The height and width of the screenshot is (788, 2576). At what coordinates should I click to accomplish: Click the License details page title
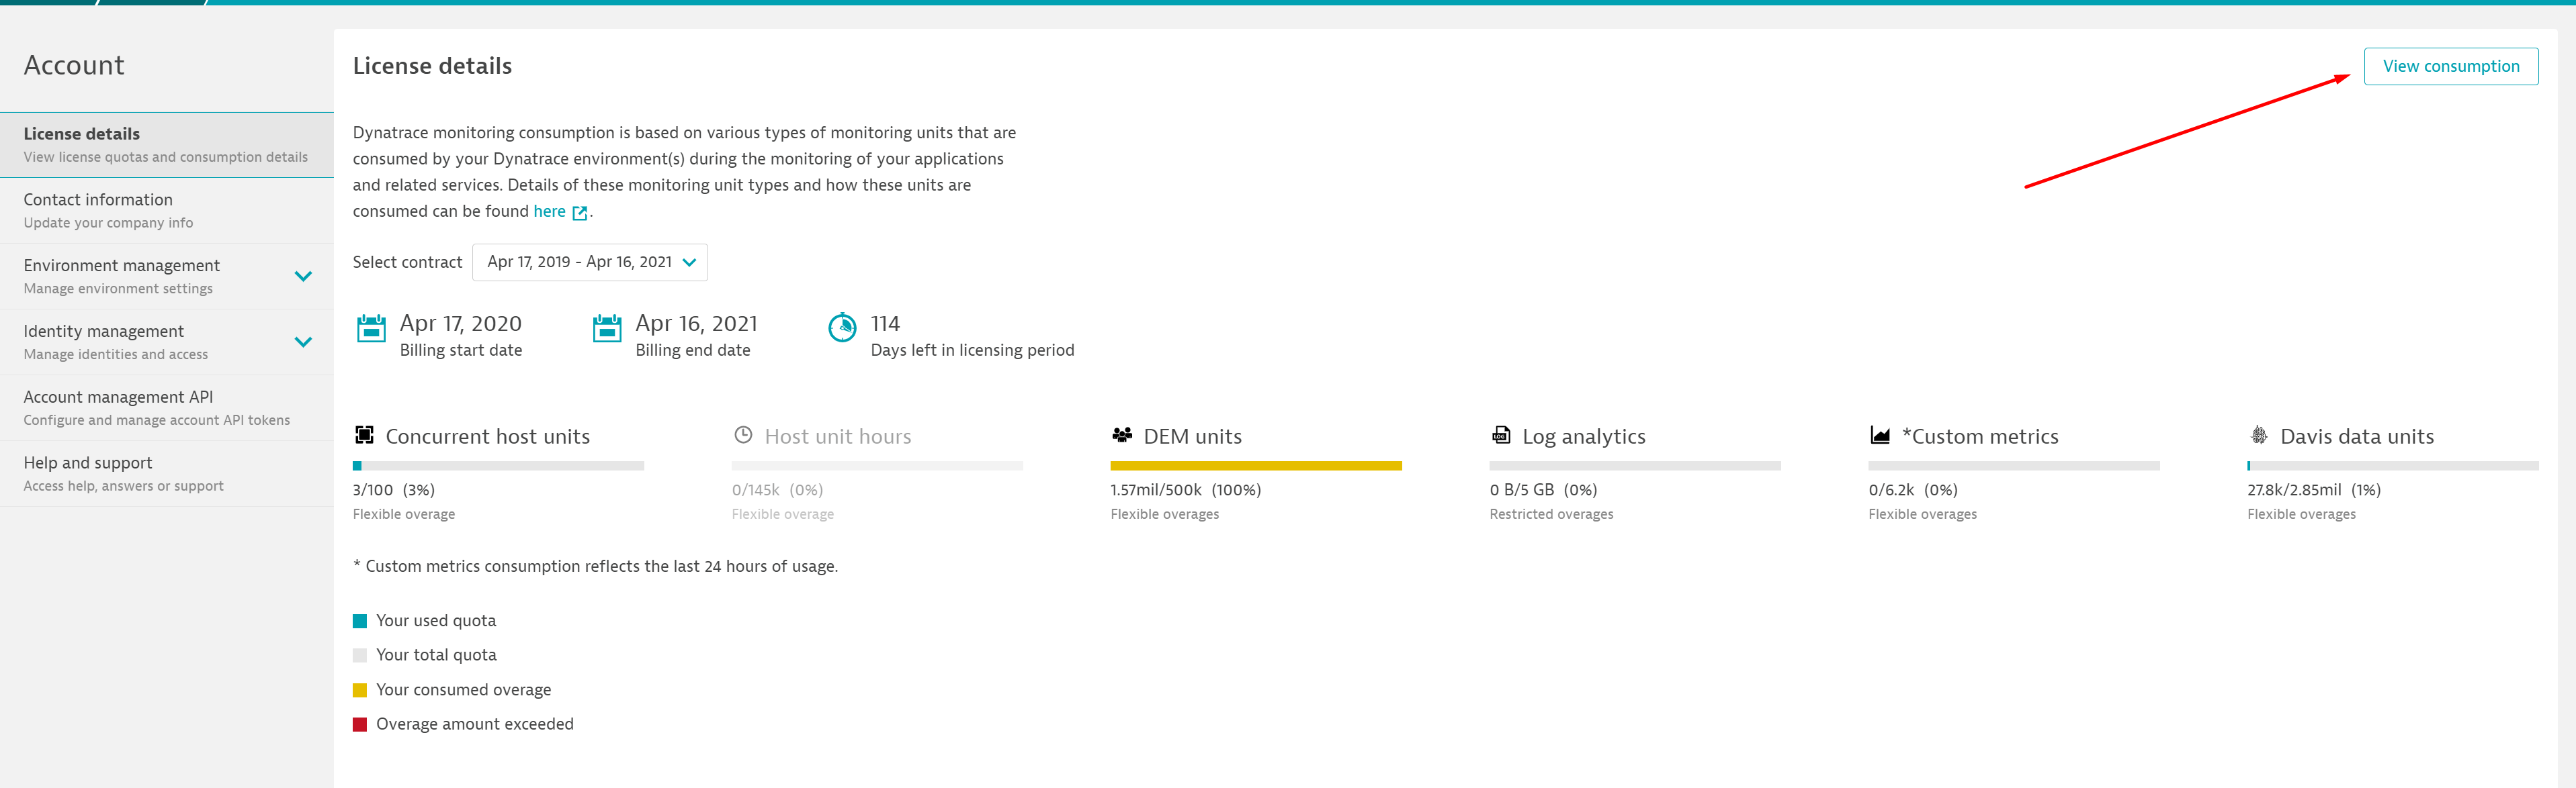[432, 66]
